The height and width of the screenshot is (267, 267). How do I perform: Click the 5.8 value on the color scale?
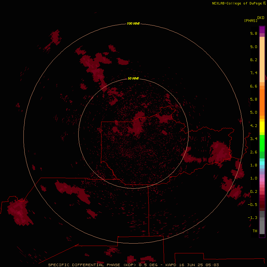[x=254, y=99]
